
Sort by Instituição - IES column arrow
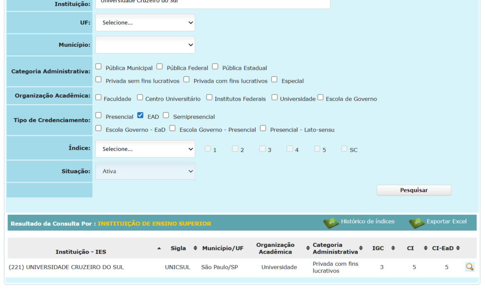[x=159, y=248]
